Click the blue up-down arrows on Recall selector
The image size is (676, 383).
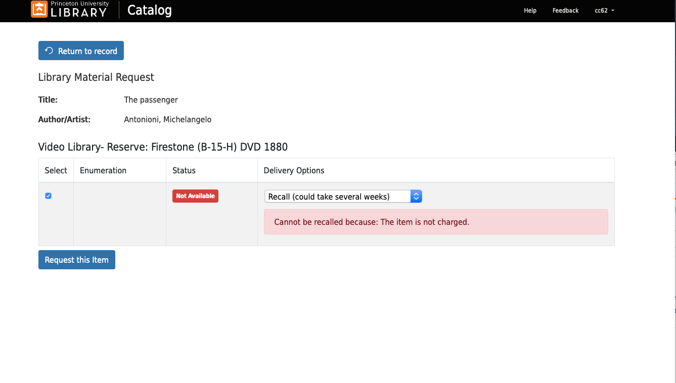coord(416,196)
